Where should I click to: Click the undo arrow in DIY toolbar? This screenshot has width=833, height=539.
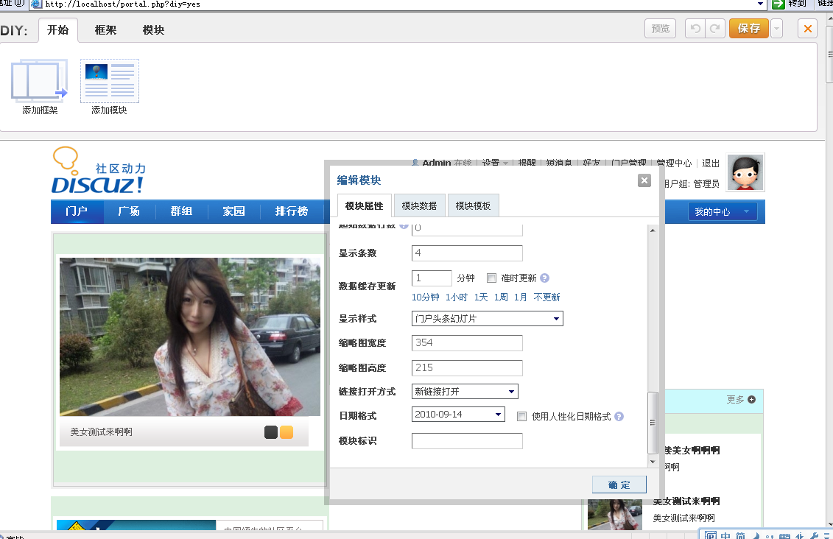pos(695,28)
